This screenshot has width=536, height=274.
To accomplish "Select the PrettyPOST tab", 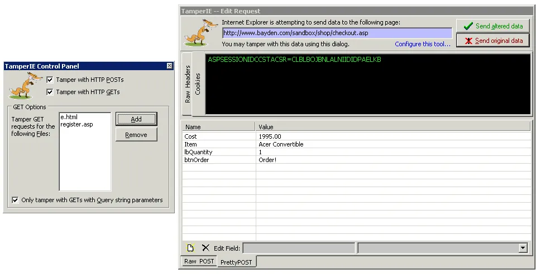I will (237, 262).
